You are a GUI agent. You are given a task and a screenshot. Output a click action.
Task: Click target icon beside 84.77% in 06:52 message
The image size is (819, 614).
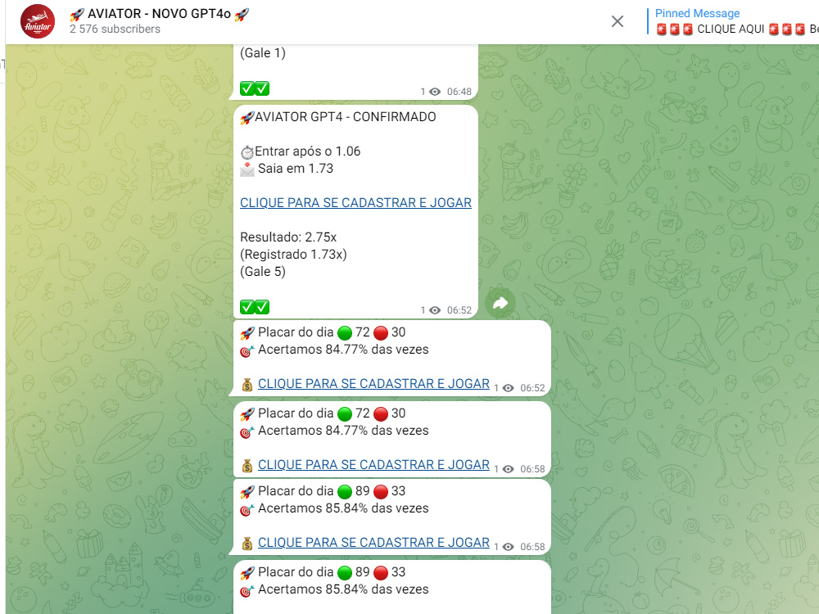pyautogui.click(x=247, y=350)
